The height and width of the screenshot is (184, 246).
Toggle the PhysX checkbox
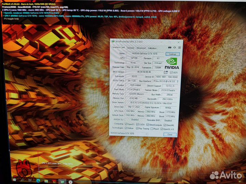152,129
